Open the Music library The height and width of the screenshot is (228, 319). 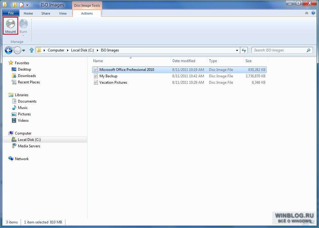[23, 108]
